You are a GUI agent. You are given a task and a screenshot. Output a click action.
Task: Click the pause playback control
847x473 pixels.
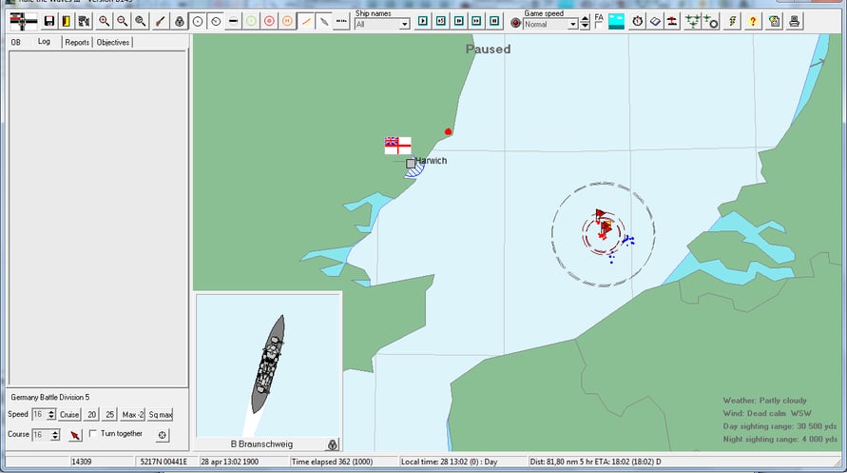click(494, 21)
